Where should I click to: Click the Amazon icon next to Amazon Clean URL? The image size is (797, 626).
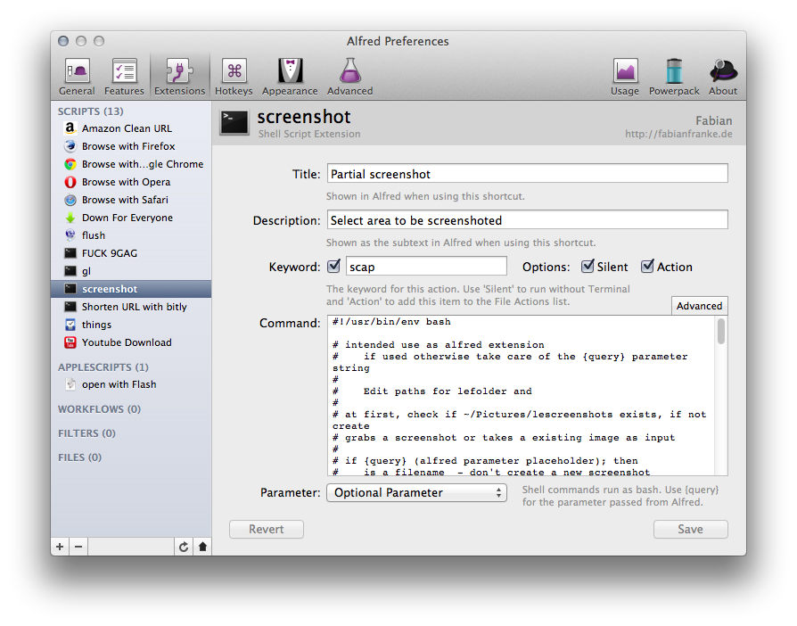click(x=70, y=128)
